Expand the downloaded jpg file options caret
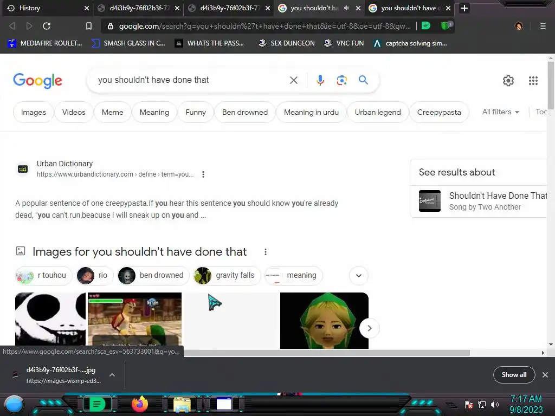The height and width of the screenshot is (416, 555). click(x=112, y=375)
